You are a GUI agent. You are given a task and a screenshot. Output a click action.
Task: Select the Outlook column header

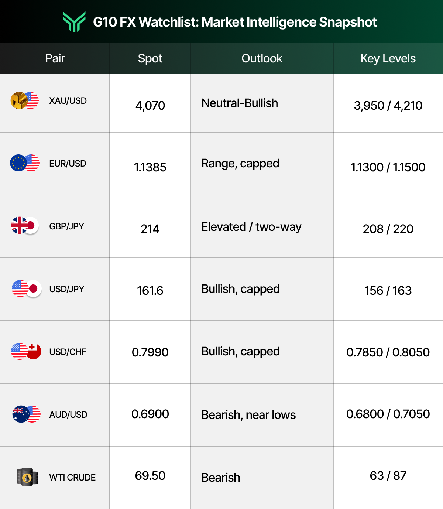click(x=262, y=58)
